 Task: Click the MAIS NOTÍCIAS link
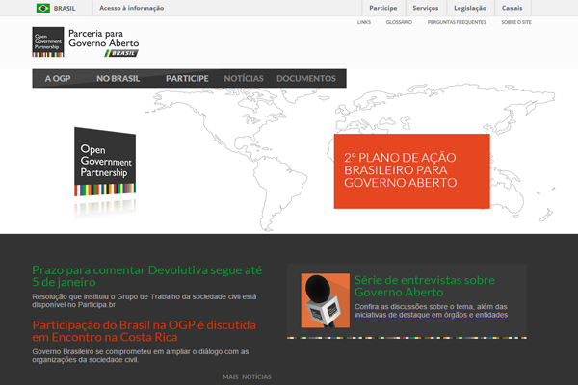click(247, 377)
